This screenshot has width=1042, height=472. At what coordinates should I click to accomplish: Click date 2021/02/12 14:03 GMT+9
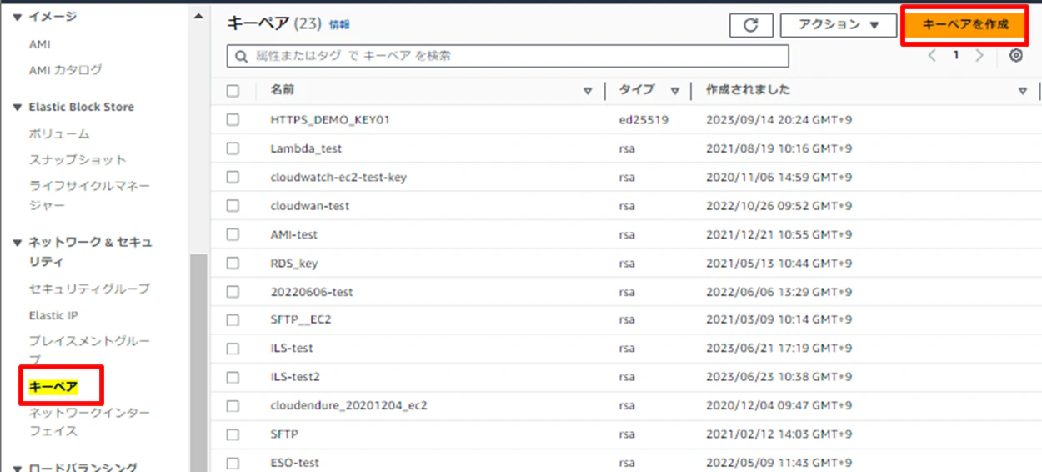tap(779, 434)
